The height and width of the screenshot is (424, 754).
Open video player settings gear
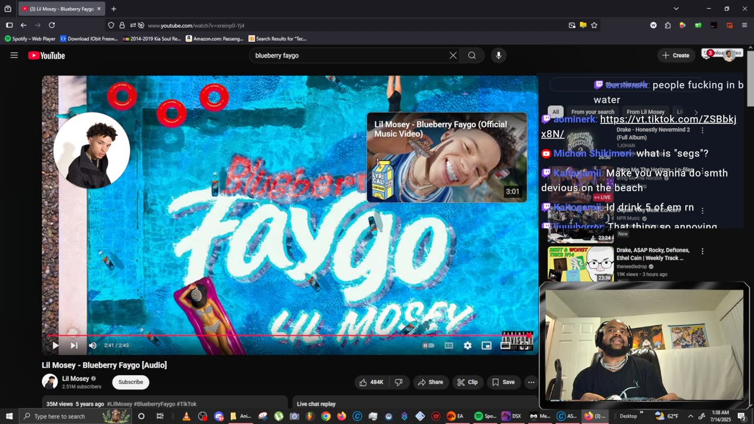[x=468, y=346]
